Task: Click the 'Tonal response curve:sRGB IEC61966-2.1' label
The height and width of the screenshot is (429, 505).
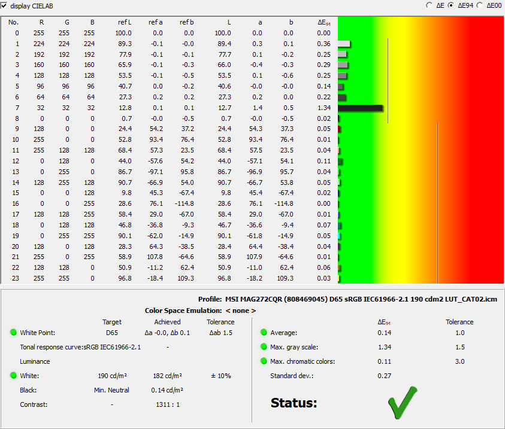Action: click(80, 347)
